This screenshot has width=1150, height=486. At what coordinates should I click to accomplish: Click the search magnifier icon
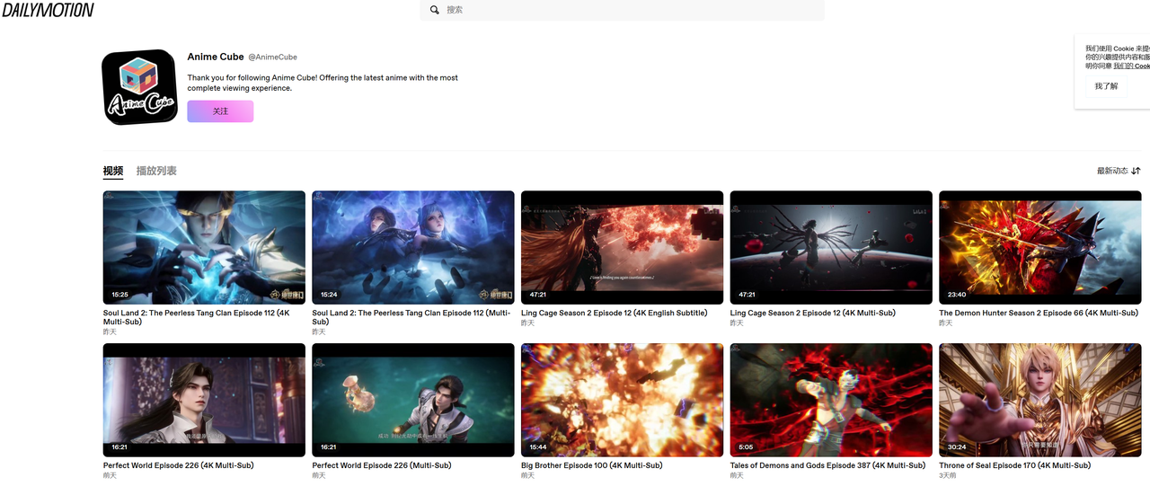(435, 10)
